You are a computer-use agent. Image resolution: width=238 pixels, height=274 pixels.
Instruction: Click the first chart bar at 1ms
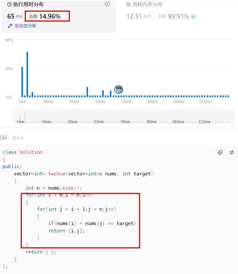pyautogui.click(x=22, y=82)
